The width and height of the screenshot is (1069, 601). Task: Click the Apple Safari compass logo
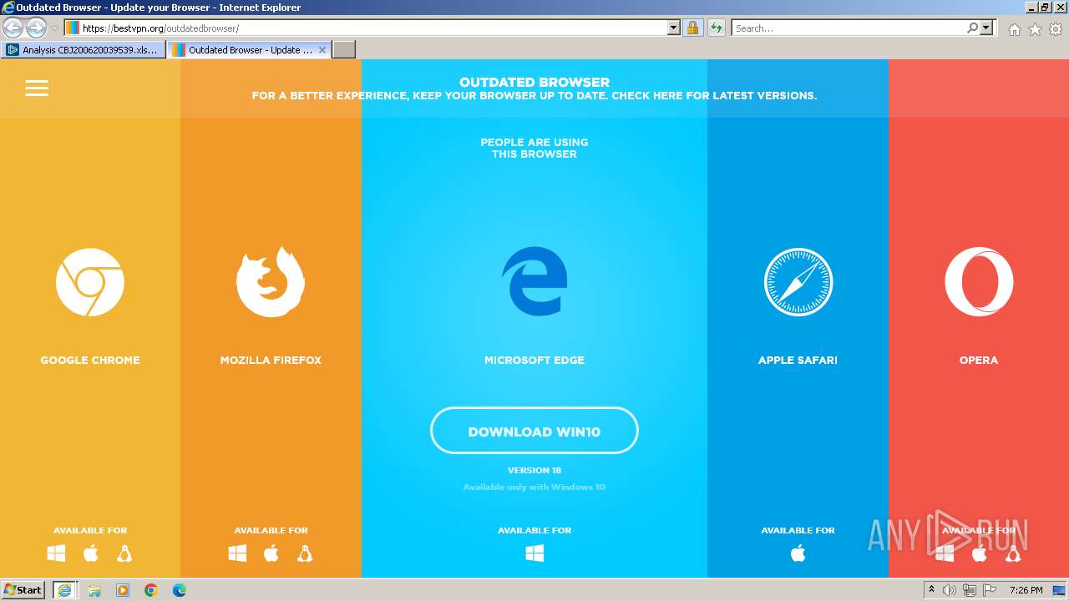click(798, 282)
